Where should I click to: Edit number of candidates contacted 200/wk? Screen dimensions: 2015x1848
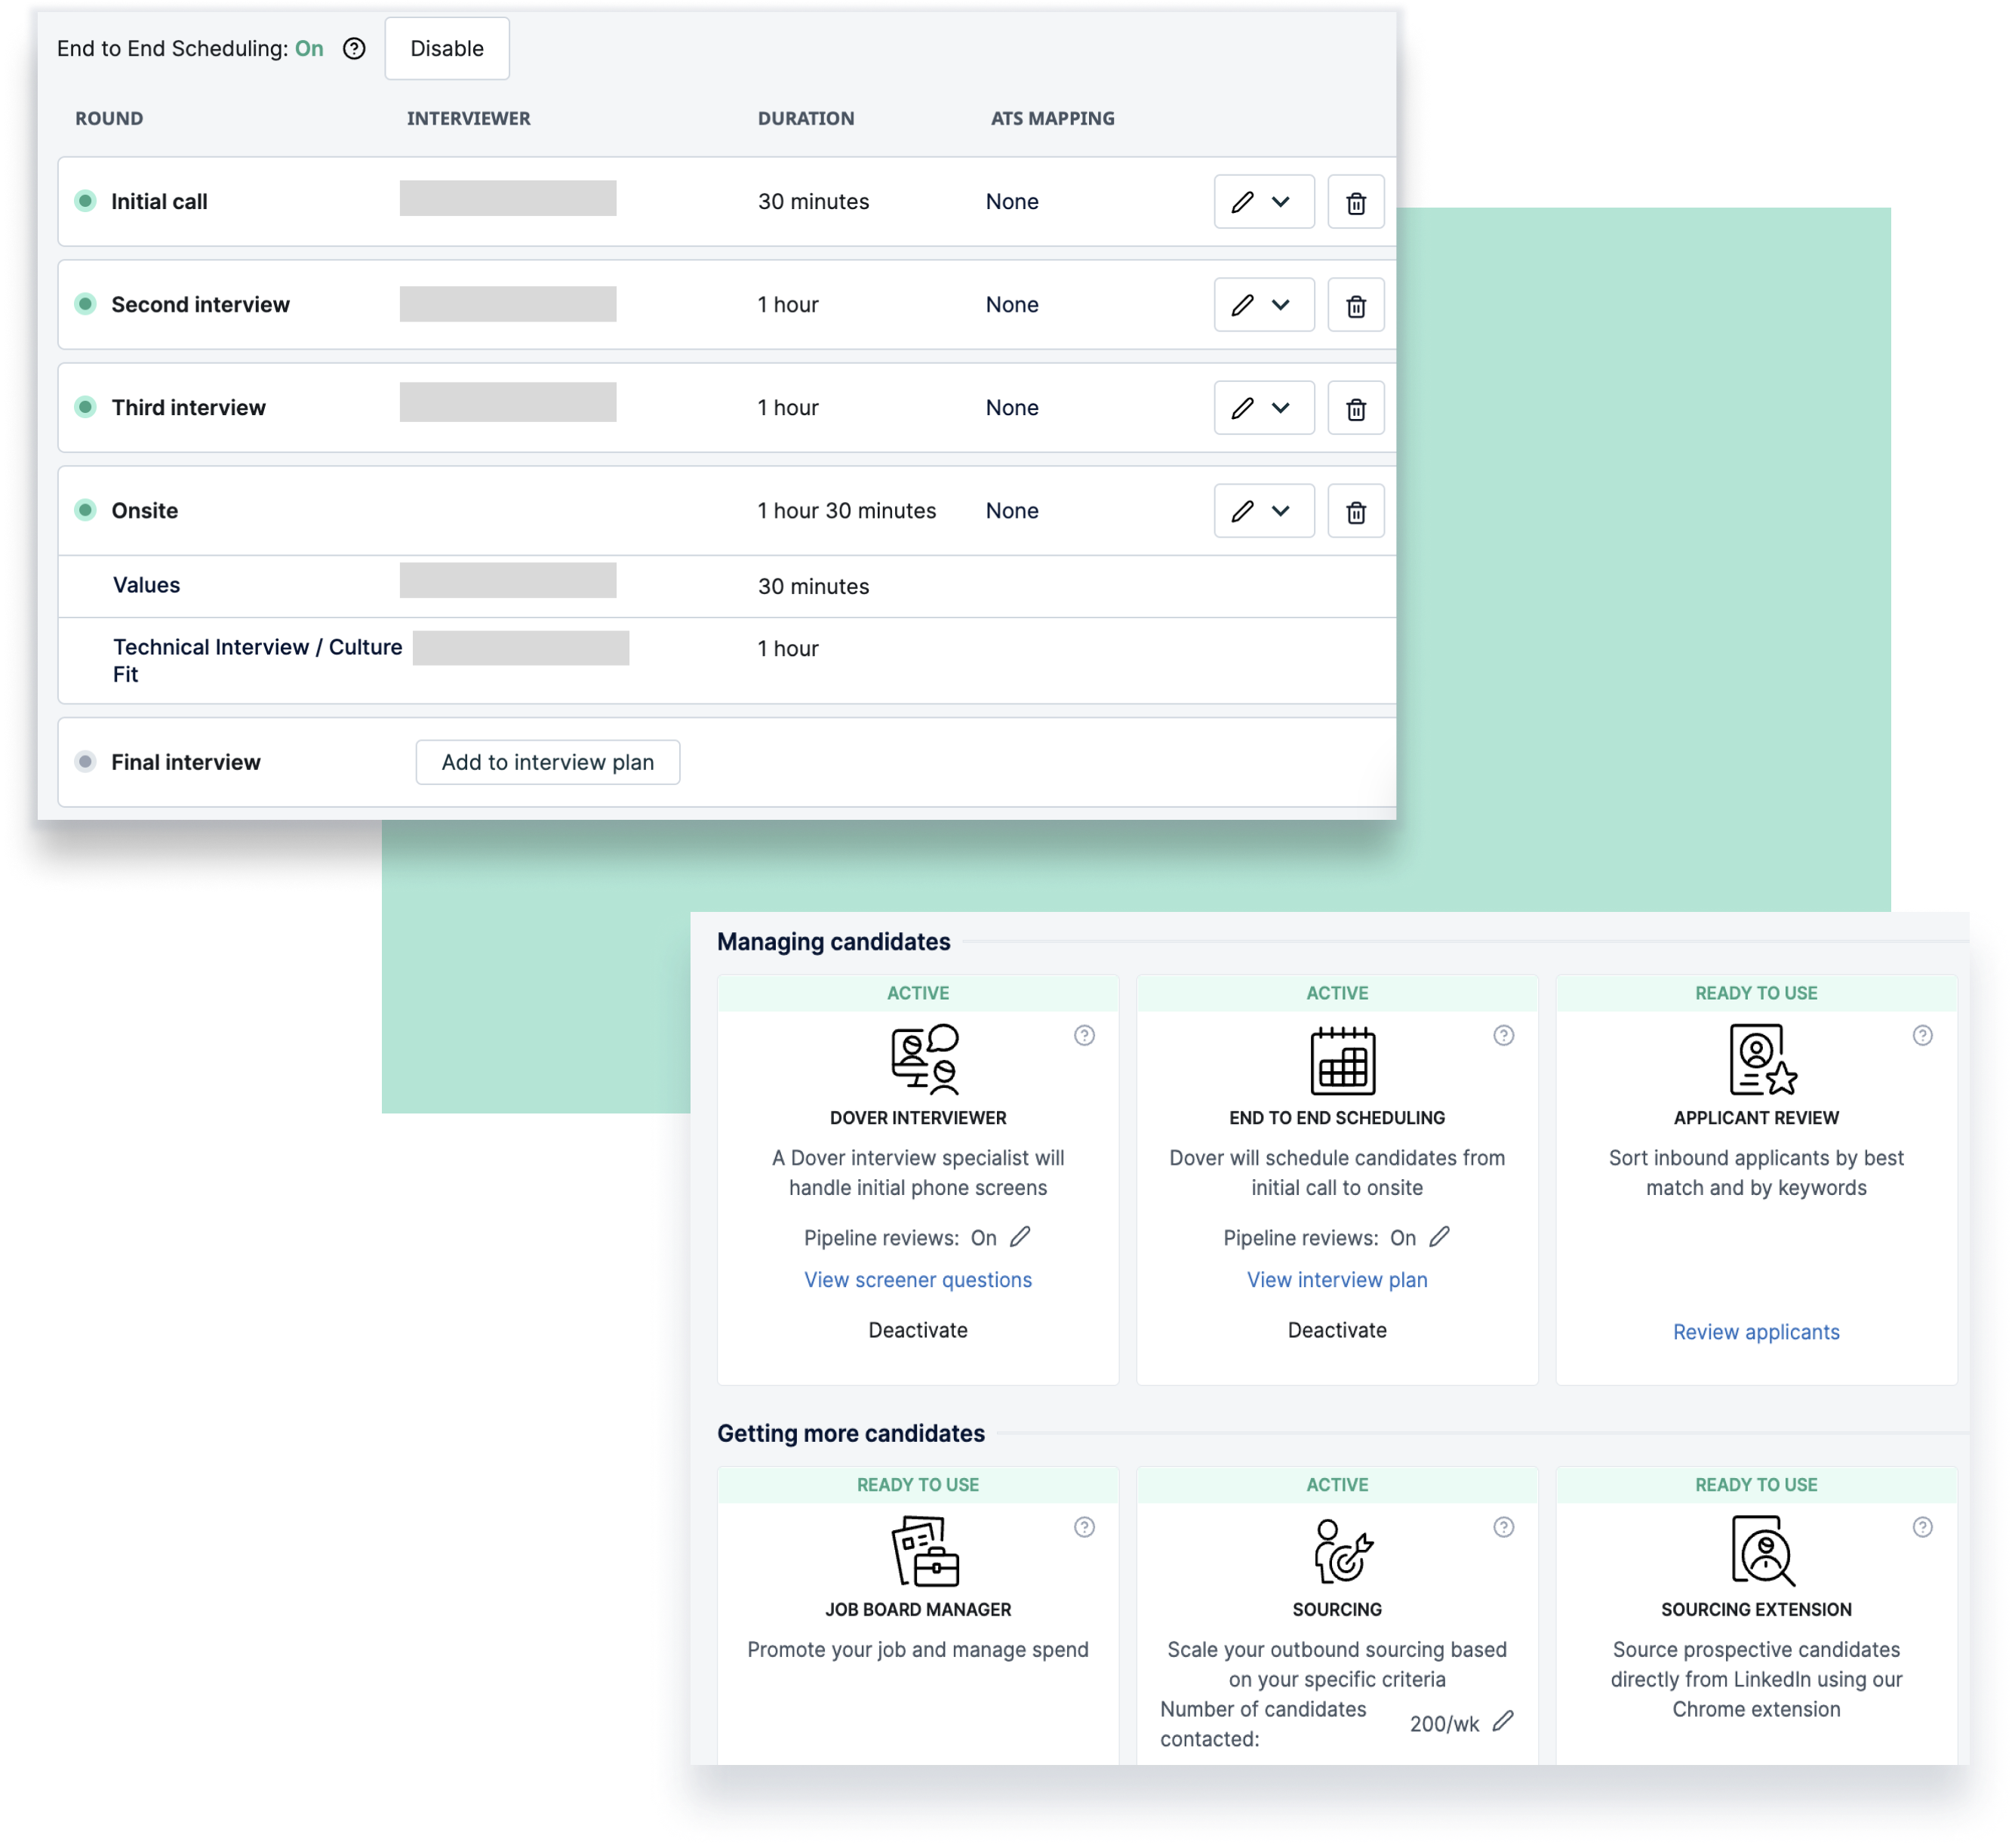tap(1503, 1721)
